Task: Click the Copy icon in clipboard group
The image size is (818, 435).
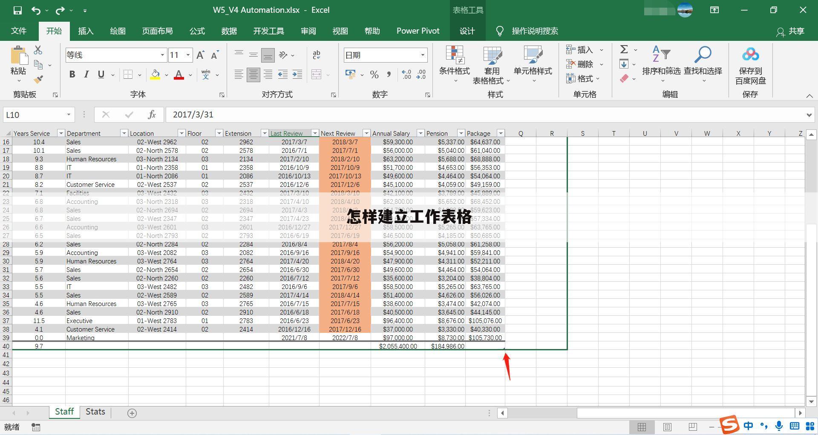Action: coord(38,65)
